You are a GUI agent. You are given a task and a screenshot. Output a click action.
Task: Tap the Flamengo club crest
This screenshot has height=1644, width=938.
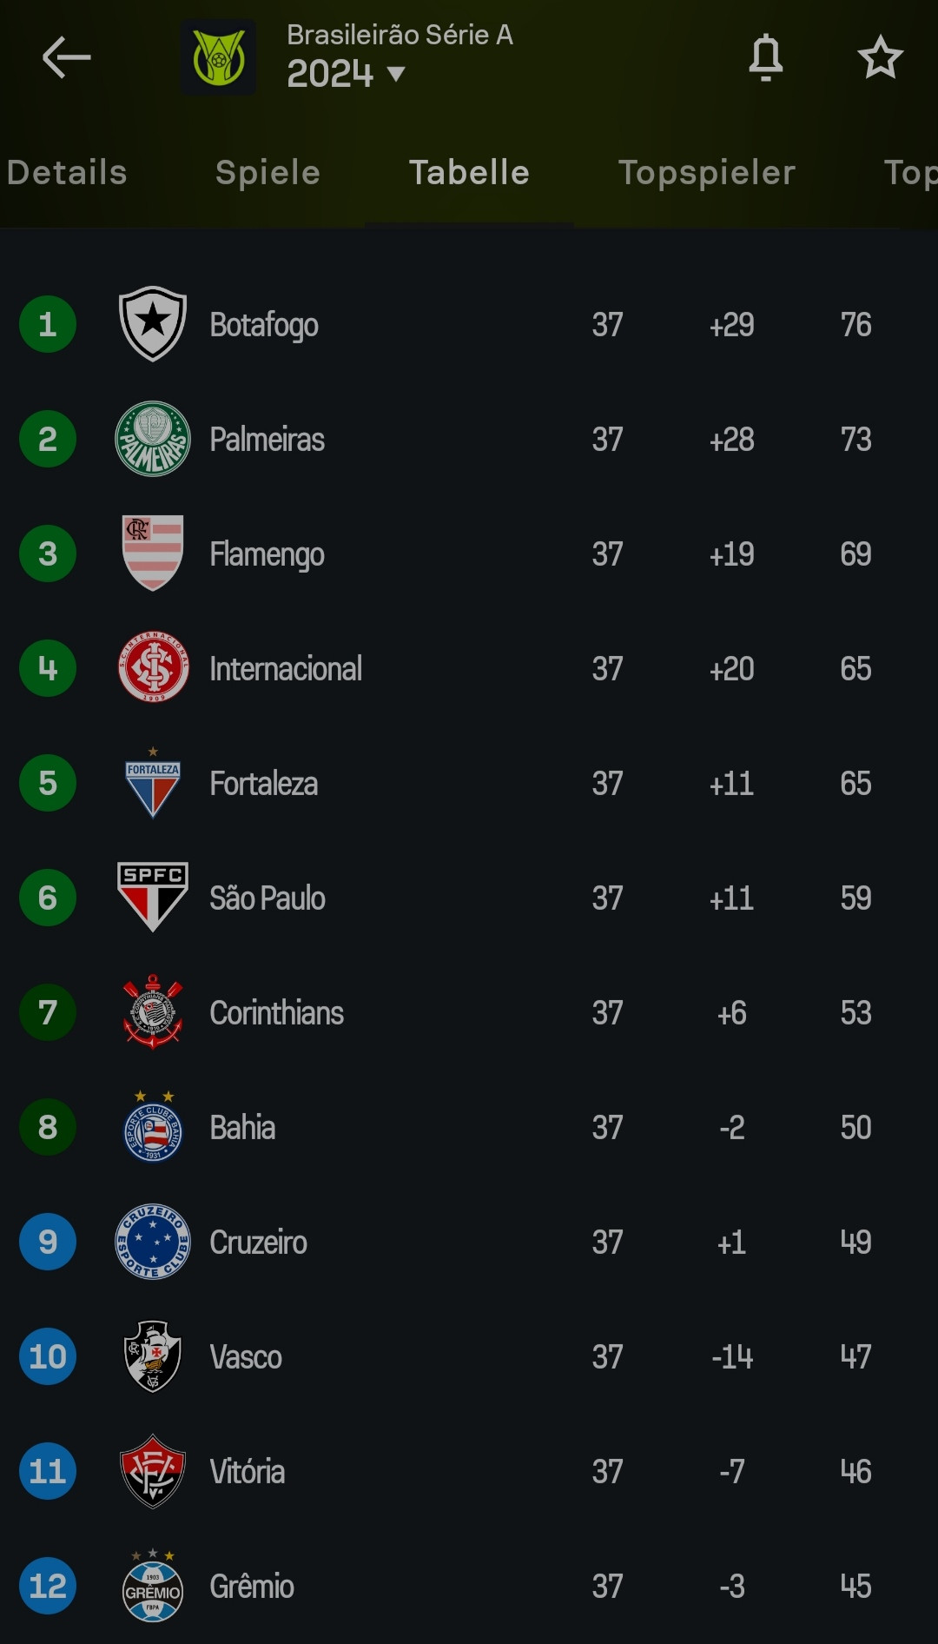(153, 554)
